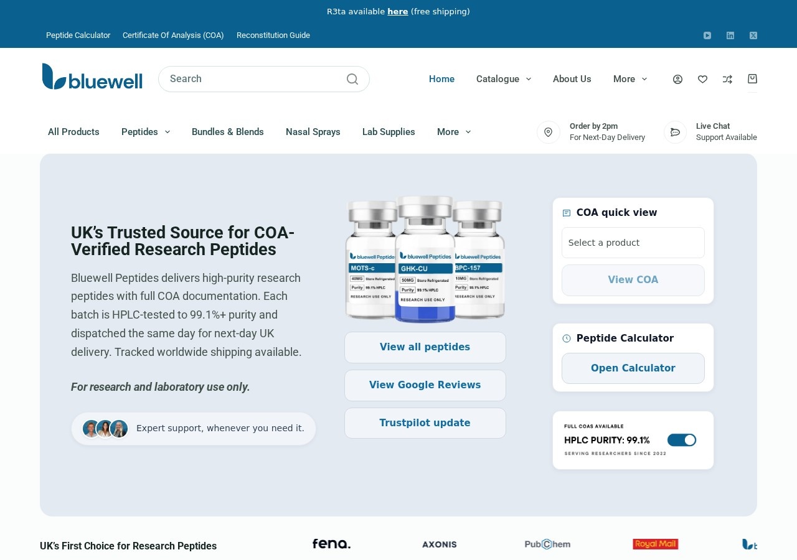Click Order by 2pm delivery text
This screenshot has width=797, height=560.
[x=607, y=132]
